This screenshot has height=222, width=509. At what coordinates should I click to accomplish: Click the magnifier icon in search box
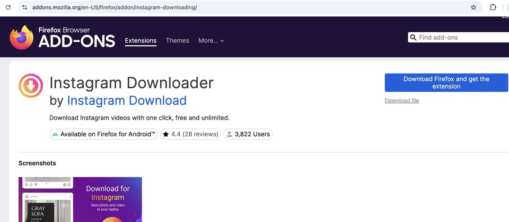click(x=413, y=38)
